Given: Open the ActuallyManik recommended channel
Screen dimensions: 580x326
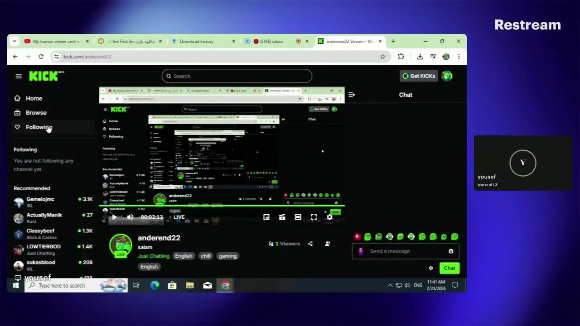Looking at the screenshot, I should (53, 218).
